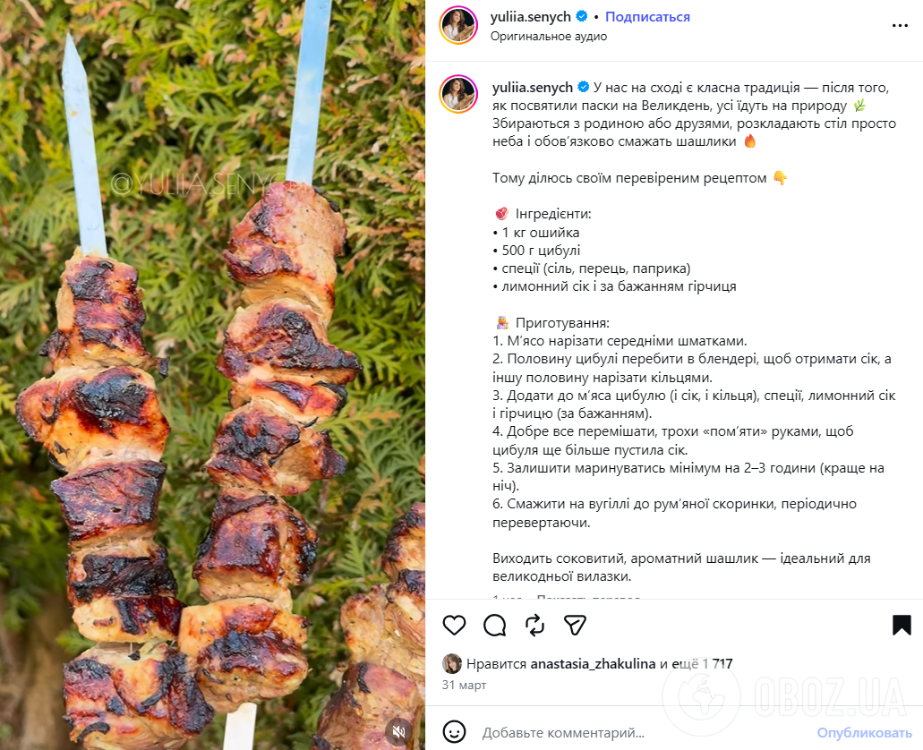Click the yuliia.senych username in the header
Screen dimensions: 923x750
point(532,17)
